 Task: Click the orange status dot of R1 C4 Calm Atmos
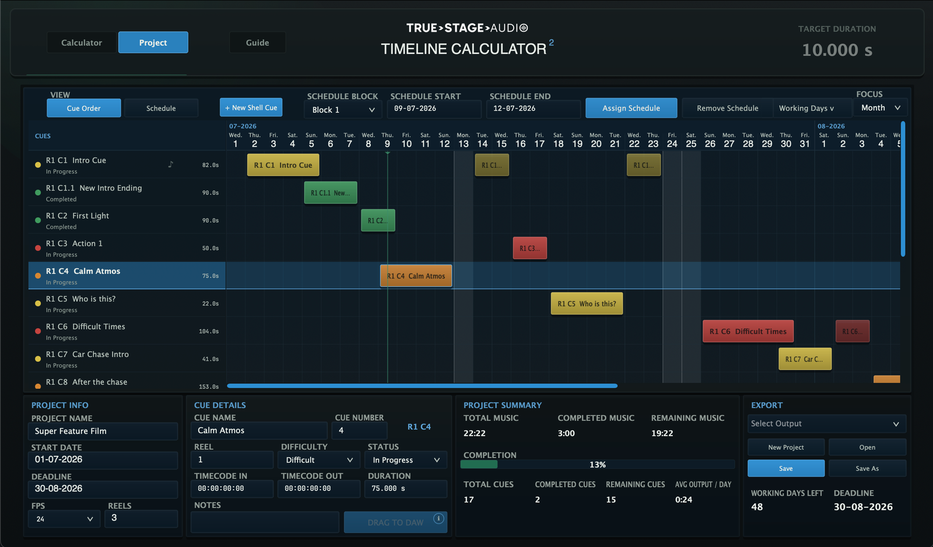pos(38,276)
